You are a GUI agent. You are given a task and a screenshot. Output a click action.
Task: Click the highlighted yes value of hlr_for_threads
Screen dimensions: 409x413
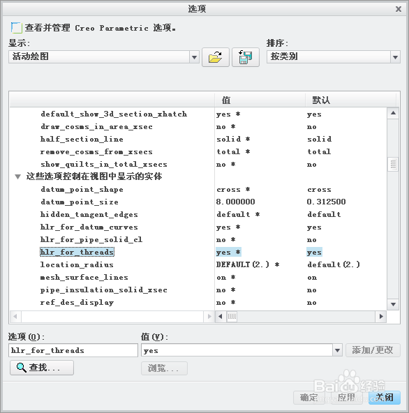pos(228,252)
